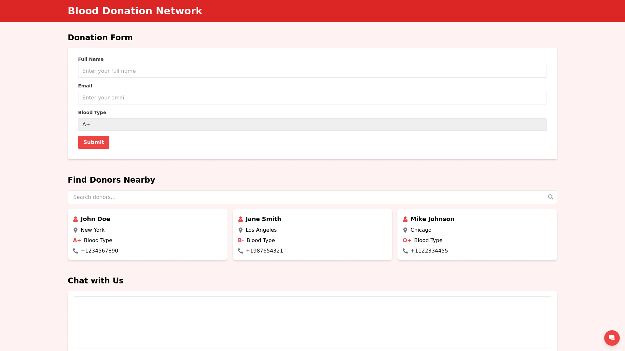The width and height of the screenshot is (625, 351).
Task: Click Mike Johnson's phone icon
Action: (405, 251)
